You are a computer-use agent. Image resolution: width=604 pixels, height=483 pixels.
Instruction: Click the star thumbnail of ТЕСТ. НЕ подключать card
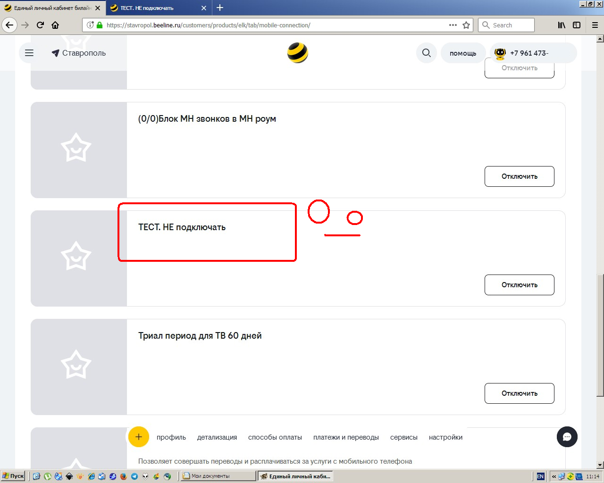click(76, 256)
